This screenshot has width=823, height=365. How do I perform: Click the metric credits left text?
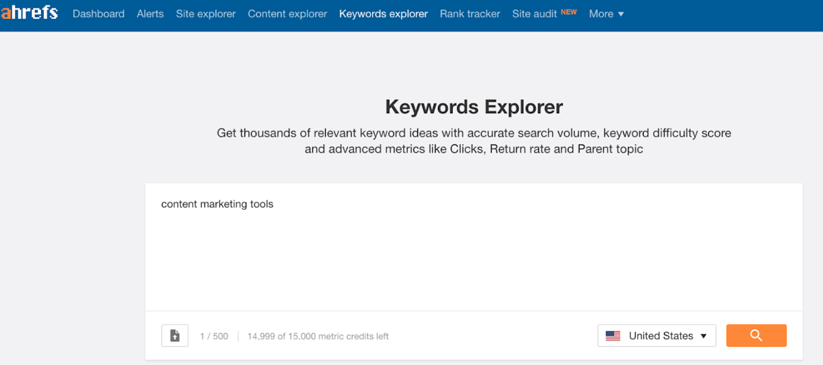(x=318, y=336)
